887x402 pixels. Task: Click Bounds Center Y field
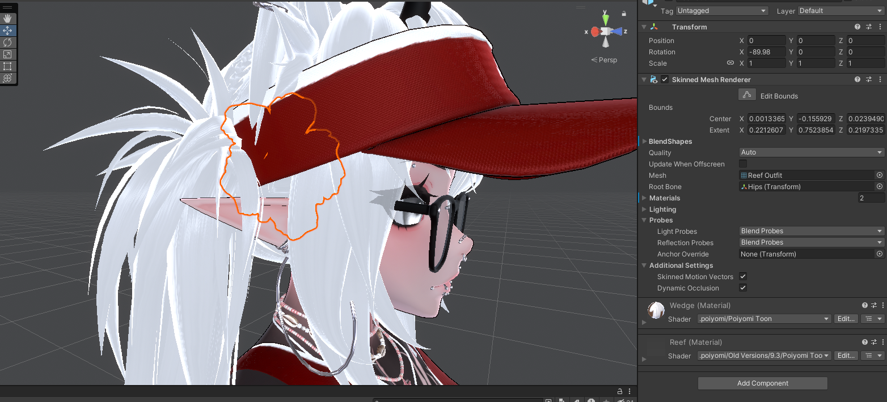(816, 119)
